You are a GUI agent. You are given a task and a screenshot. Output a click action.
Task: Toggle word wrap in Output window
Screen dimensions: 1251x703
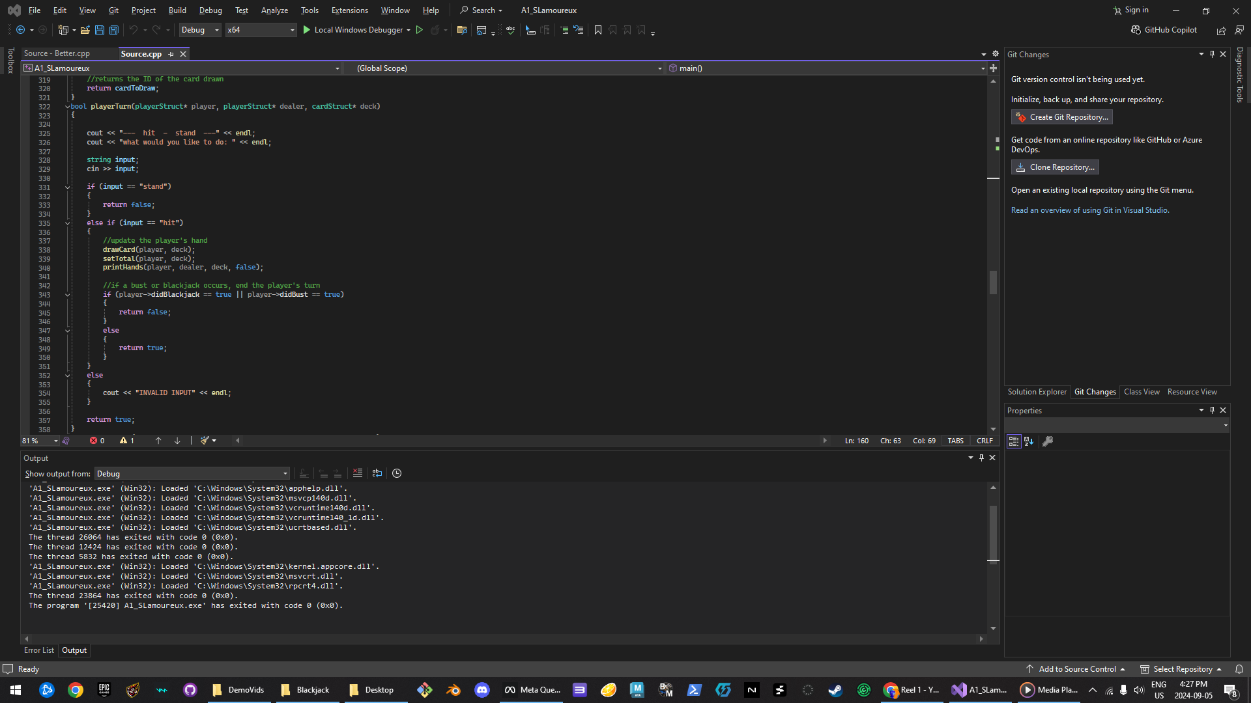tap(377, 473)
